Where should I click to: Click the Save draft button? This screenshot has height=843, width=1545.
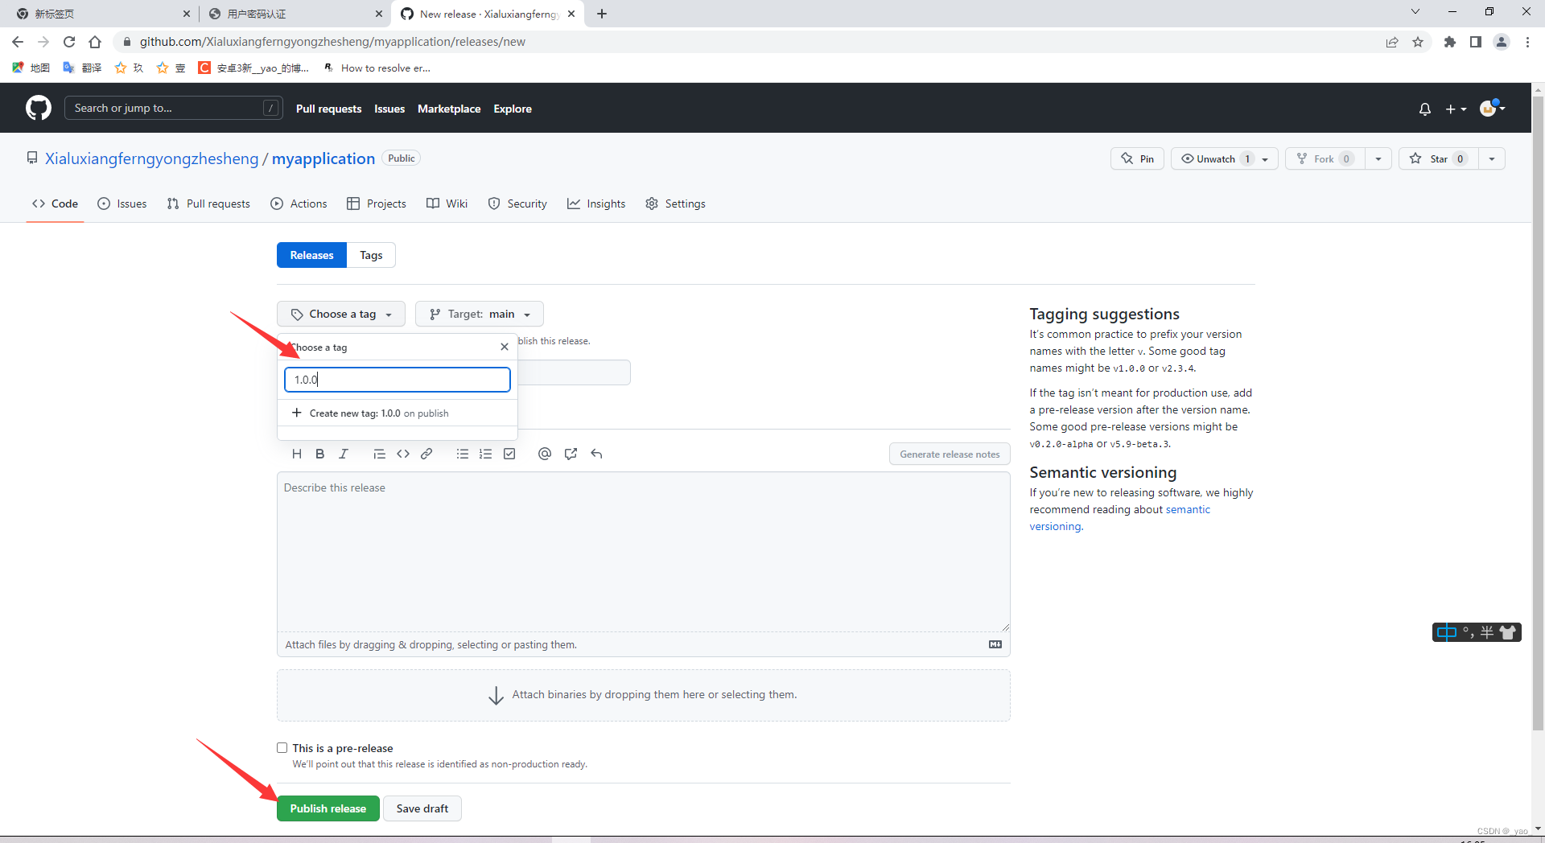point(422,808)
